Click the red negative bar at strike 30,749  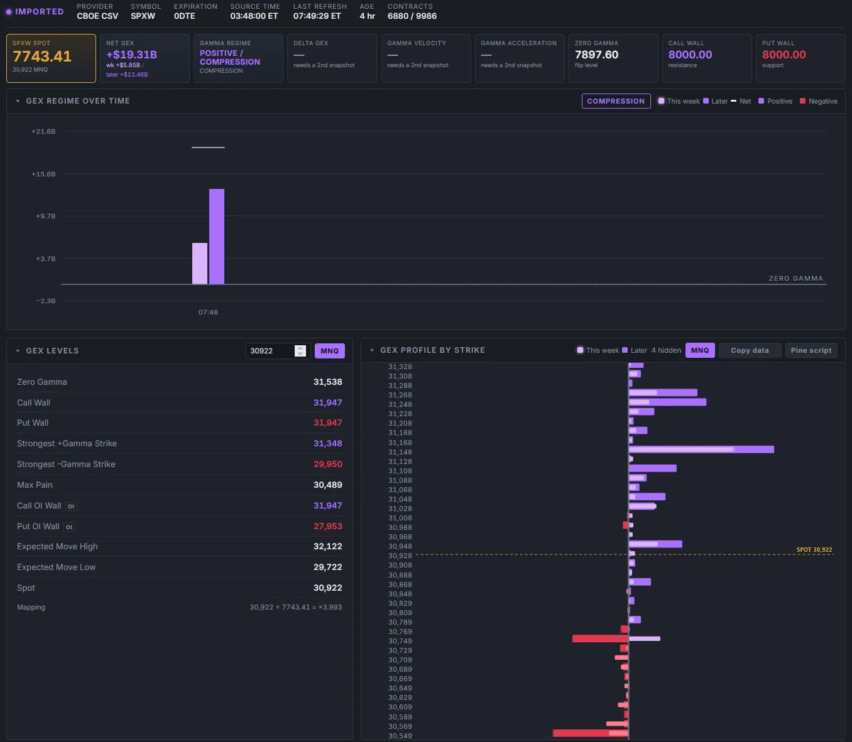pyautogui.click(x=600, y=638)
